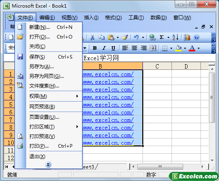Click the Sort Ascending A-Z icon
The image size is (219, 181).
[x=175, y=37]
